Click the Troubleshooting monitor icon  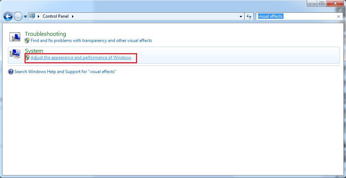(15, 37)
